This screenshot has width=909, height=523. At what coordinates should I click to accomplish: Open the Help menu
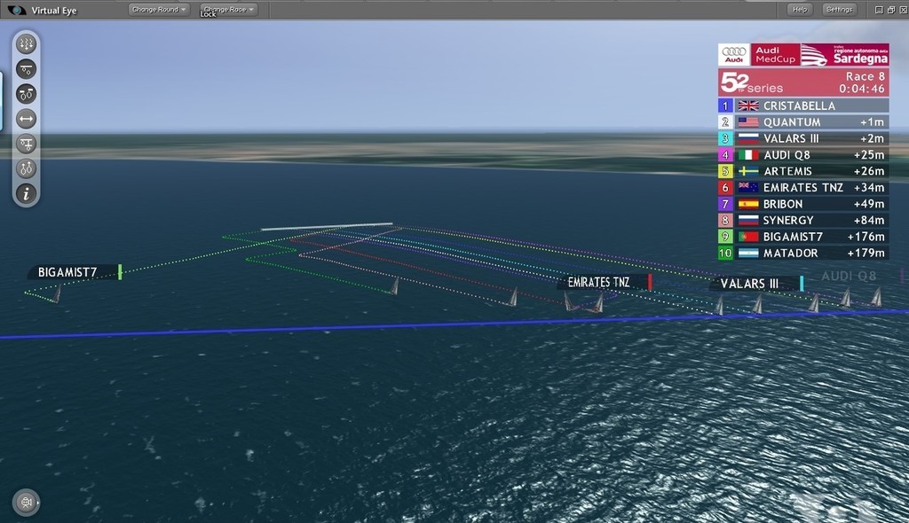click(x=800, y=9)
